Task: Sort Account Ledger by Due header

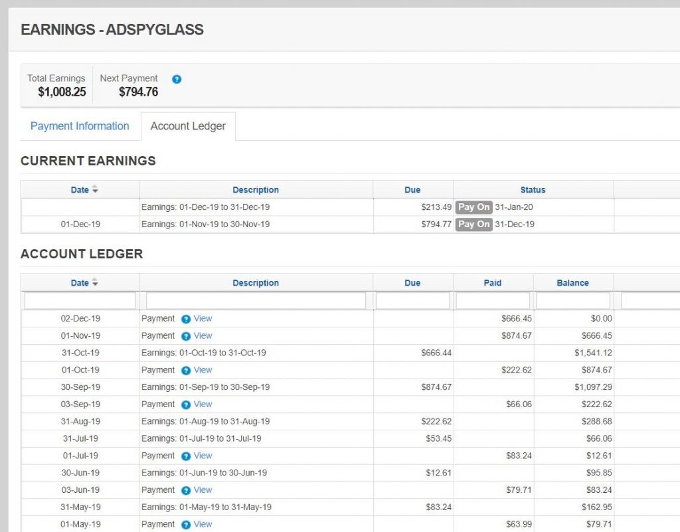Action: tap(412, 283)
